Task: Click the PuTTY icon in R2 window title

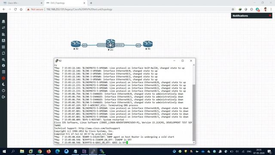Action: point(57,61)
